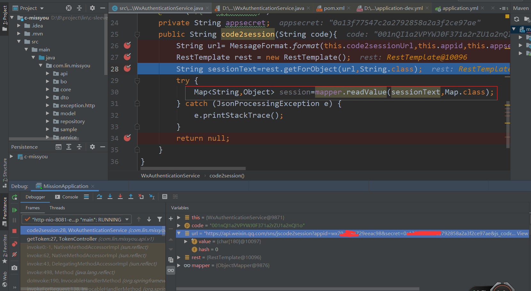Duplicate watch copy icon in Variables
Viewport: 531px width, 291px height.
(x=171, y=260)
